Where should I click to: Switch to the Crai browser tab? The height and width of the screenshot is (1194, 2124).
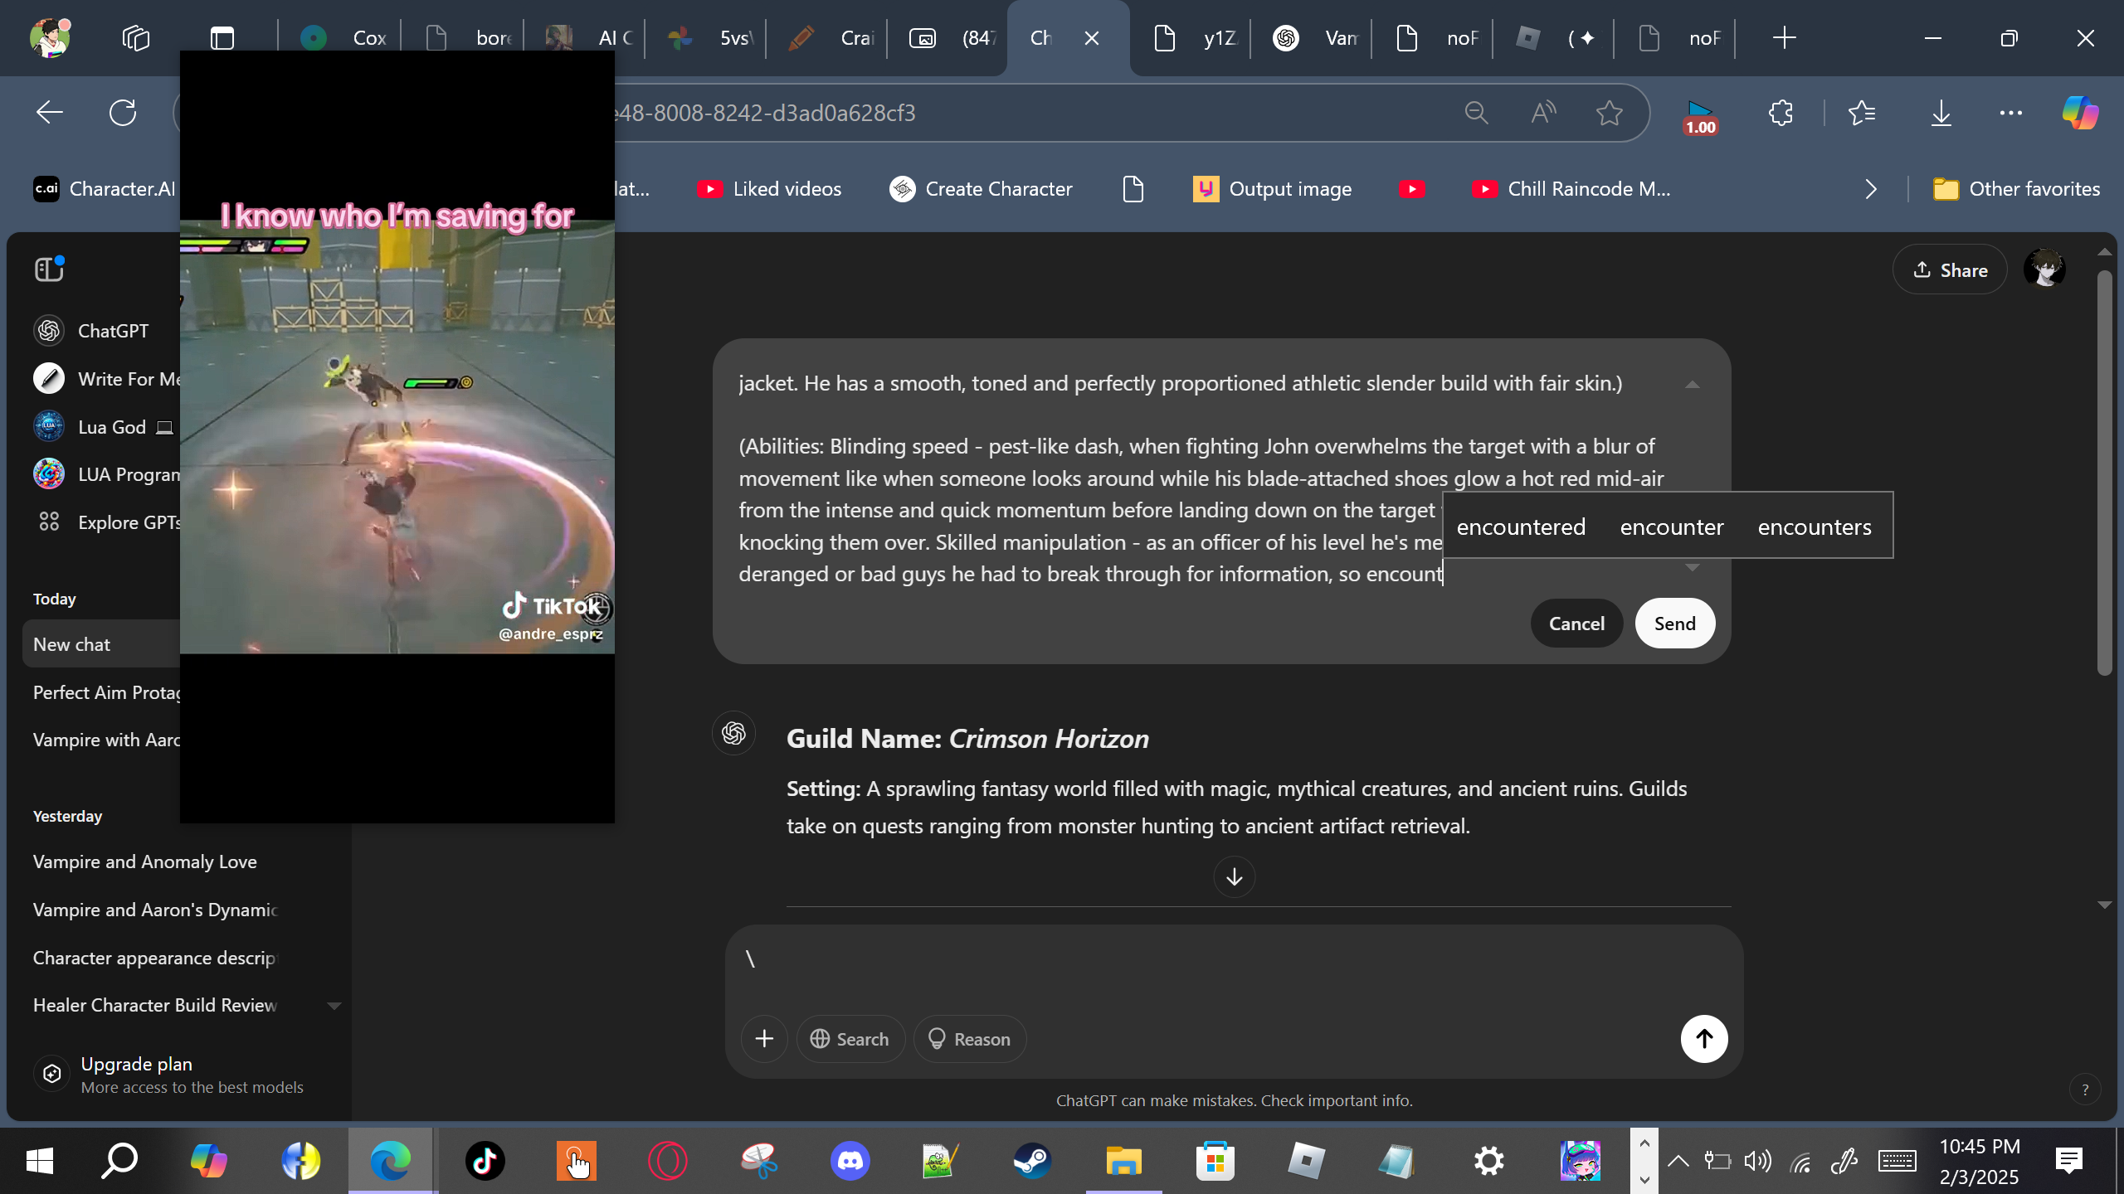pos(830,38)
